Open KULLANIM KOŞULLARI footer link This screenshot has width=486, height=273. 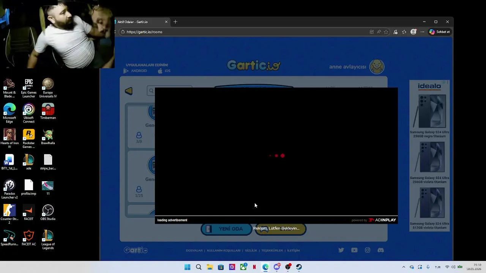point(224,251)
